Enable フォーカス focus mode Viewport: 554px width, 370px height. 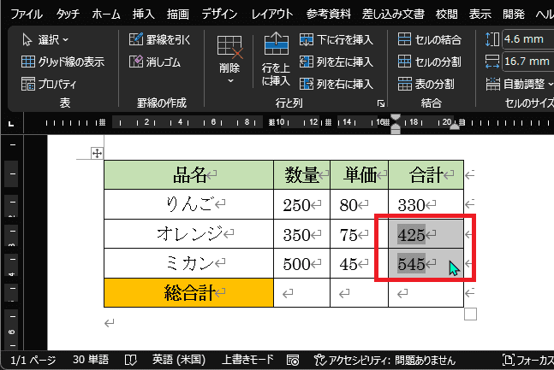click(x=527, y=360)
